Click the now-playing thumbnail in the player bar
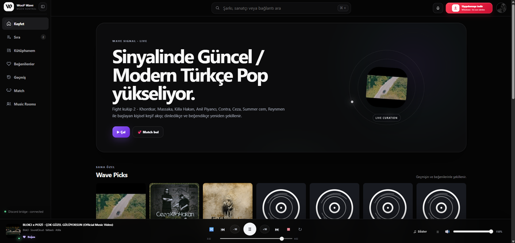The height and width of the screenshot is (243, 515). pyautogui.click(x=13, y=230)
